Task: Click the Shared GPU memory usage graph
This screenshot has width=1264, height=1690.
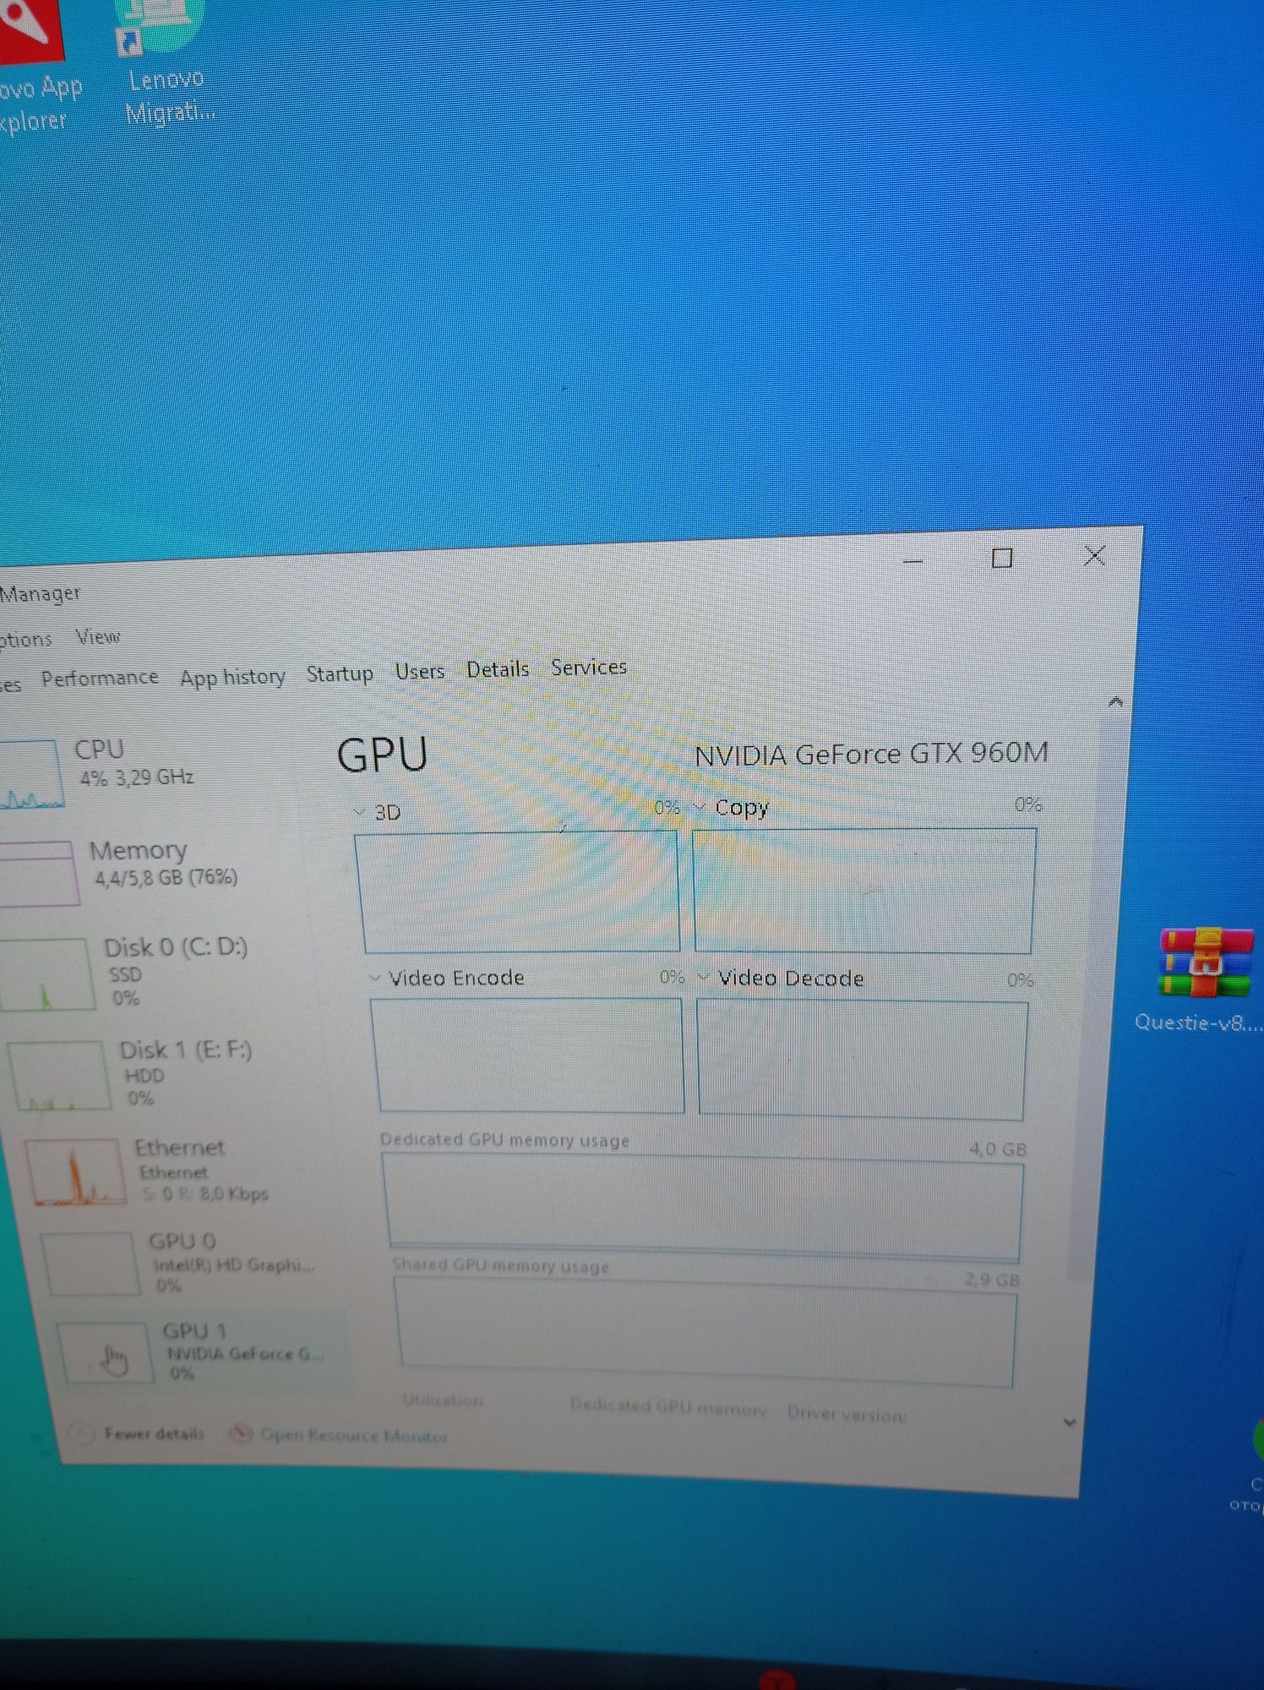Action: coord(706,1333)
